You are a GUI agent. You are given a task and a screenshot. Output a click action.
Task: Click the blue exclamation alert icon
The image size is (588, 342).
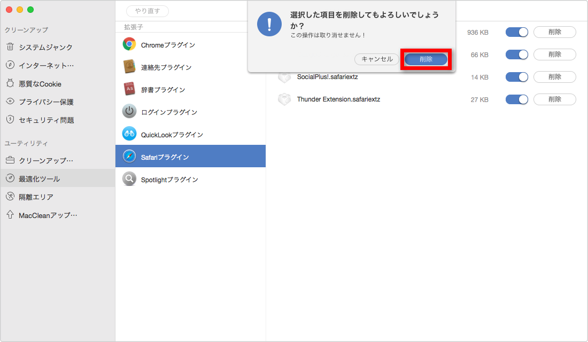(x=269, y=24)
